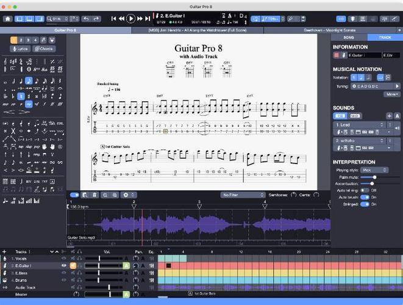Set the mezzo-piano dynamic
Screen dimensions: 403x305
(x=29, y=104)
